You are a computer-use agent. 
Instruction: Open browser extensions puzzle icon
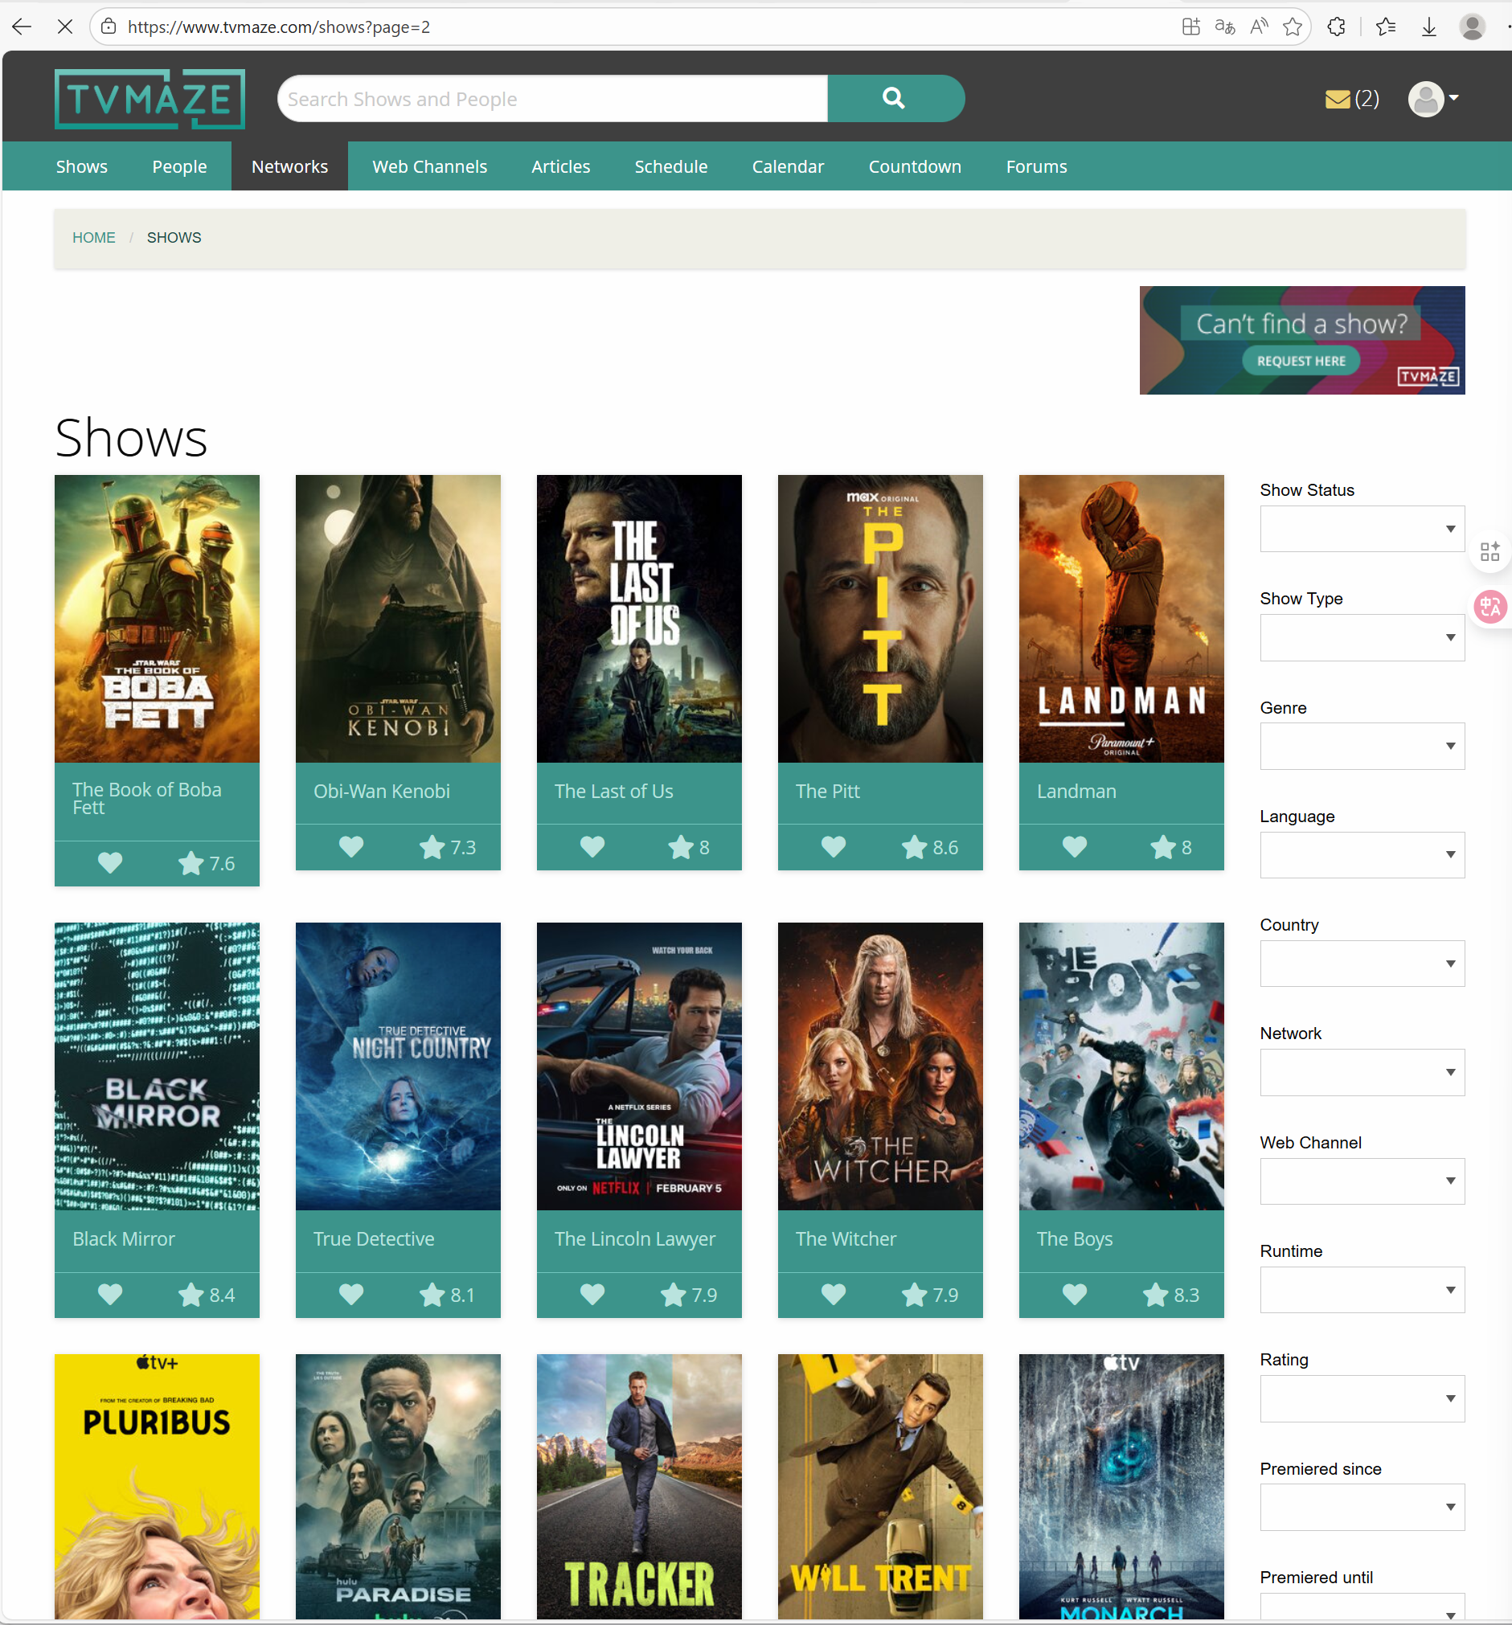click(x=1336, y=27)
